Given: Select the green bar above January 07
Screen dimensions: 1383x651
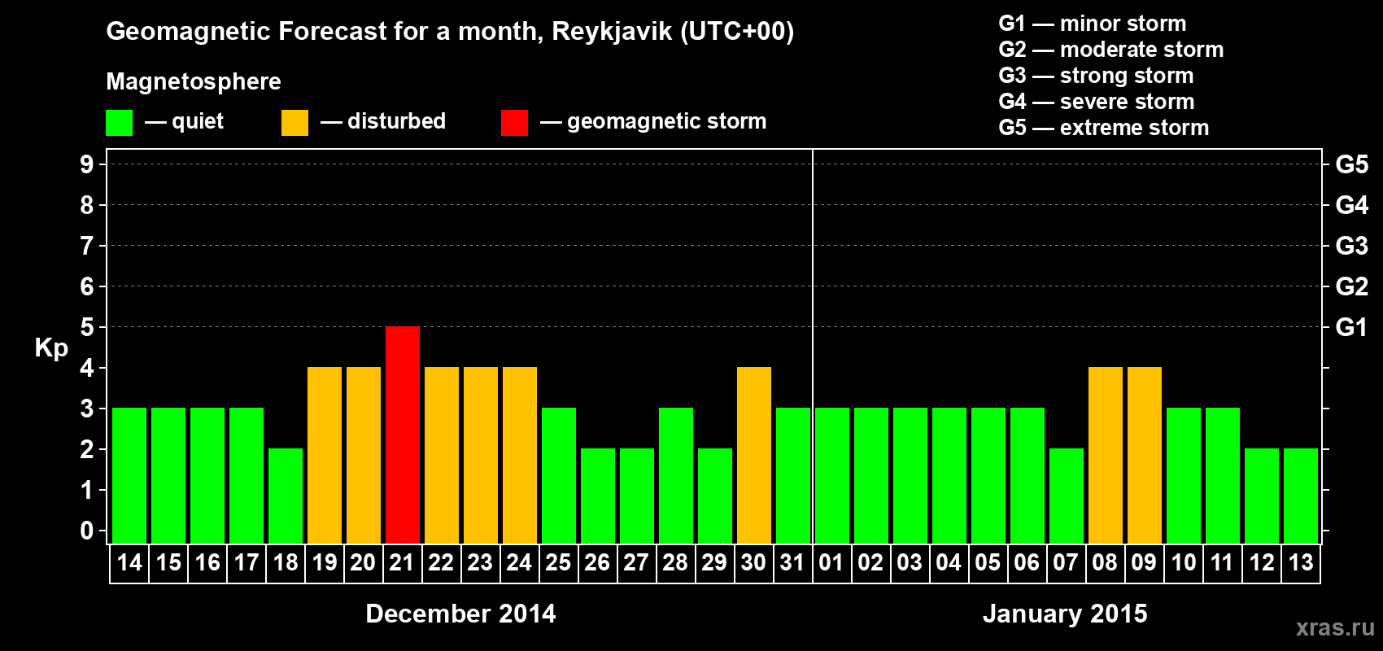Looking at the screenshot, I should pos(1067,496).
